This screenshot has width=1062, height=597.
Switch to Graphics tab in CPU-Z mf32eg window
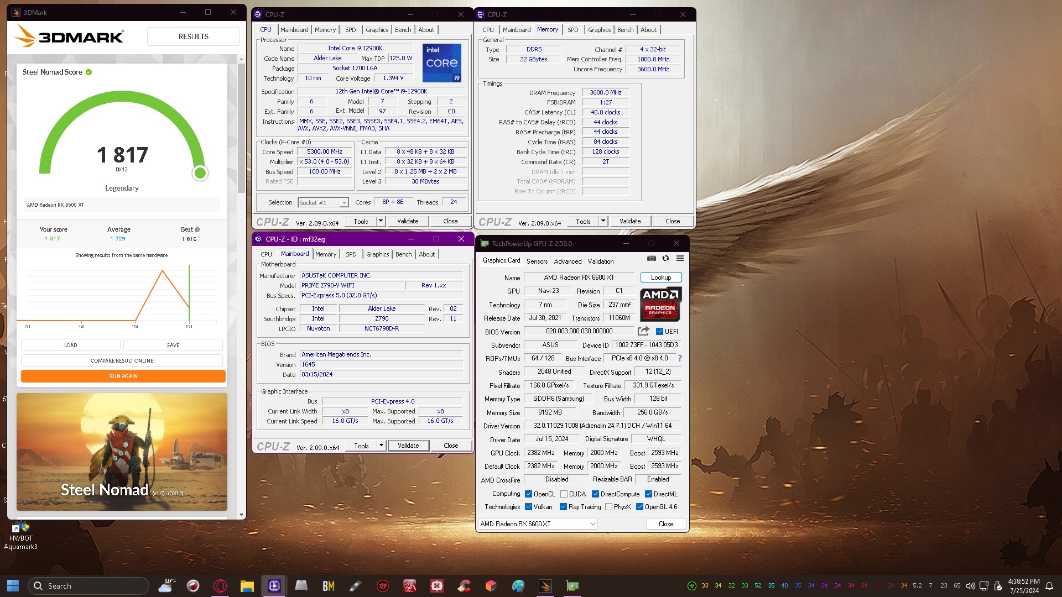point(377,254)
